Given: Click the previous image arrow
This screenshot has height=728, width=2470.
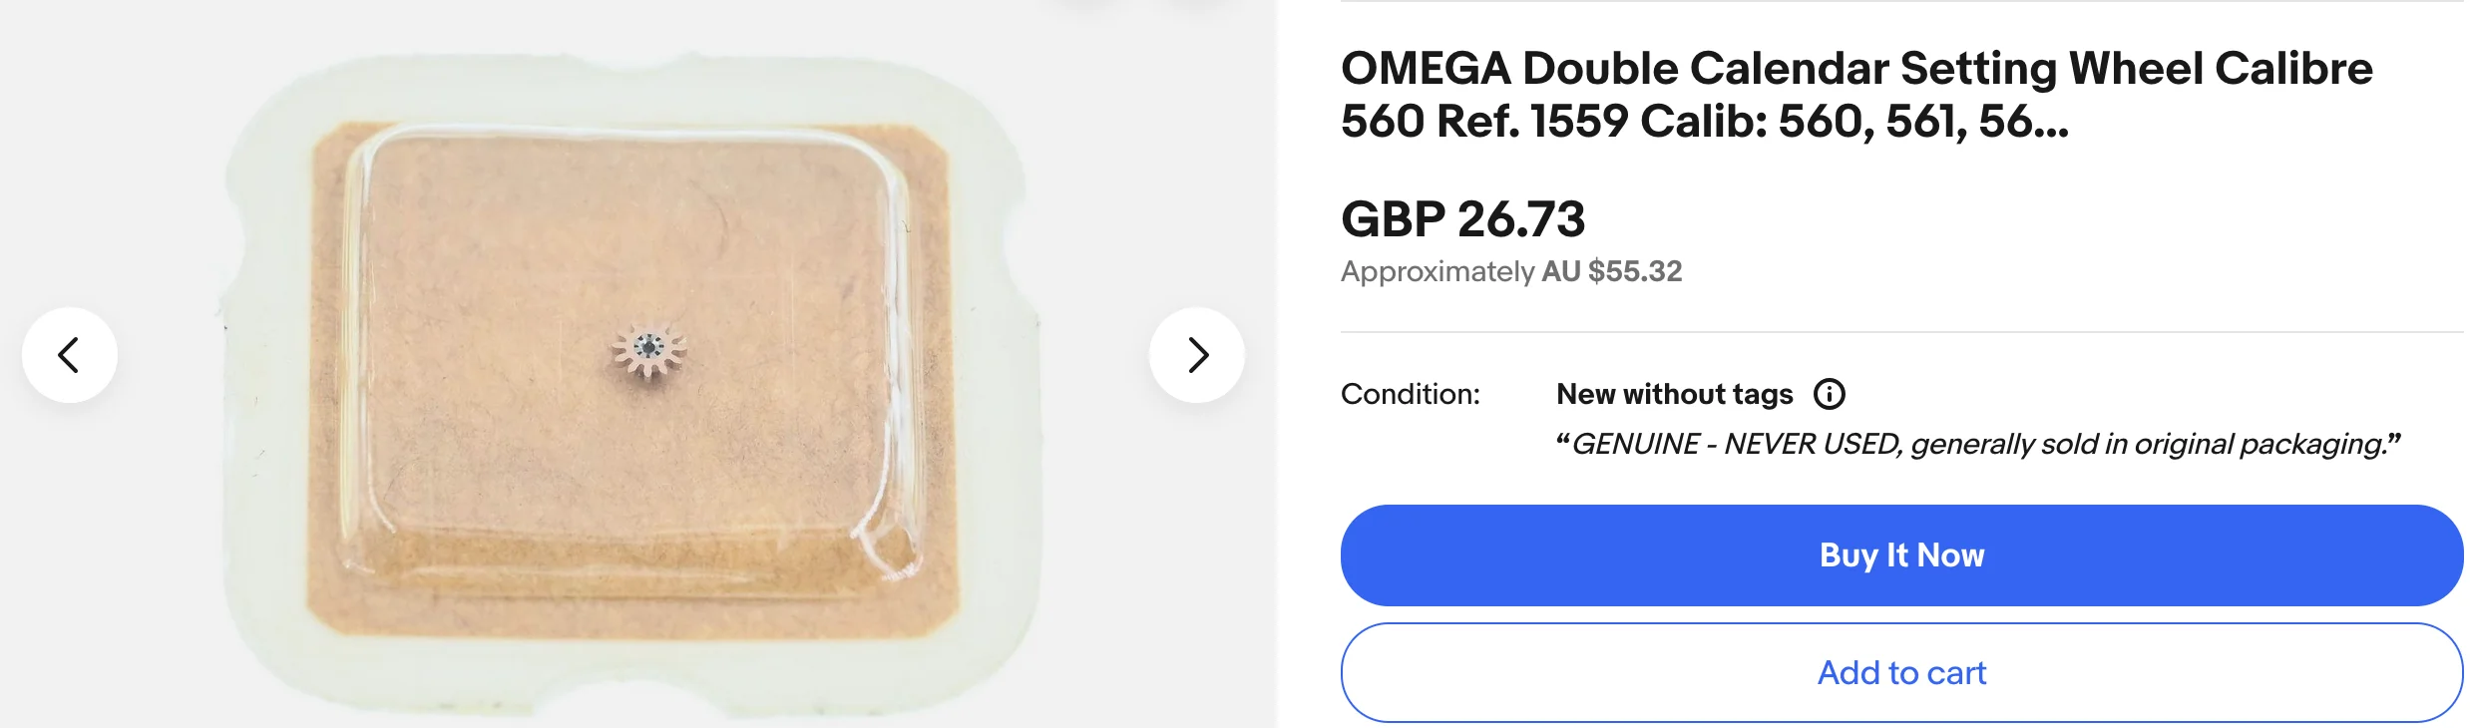Looking at the screenshot, I should coord(70,355).
